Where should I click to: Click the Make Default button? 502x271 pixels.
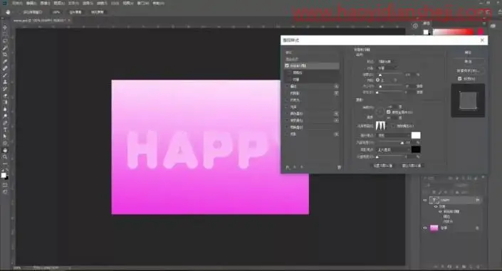pos(383,166)
